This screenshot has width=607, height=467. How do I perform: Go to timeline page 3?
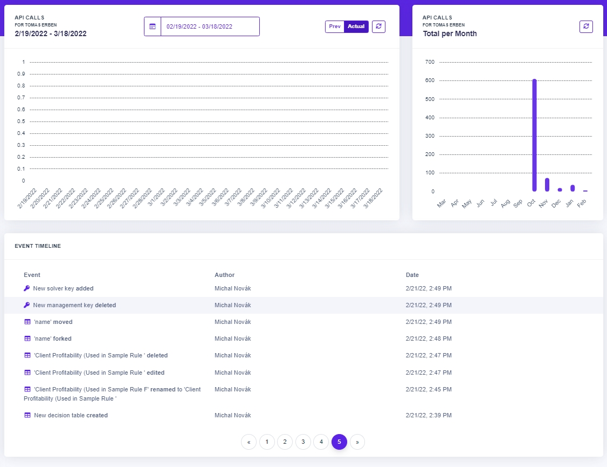tap(303, 442)
